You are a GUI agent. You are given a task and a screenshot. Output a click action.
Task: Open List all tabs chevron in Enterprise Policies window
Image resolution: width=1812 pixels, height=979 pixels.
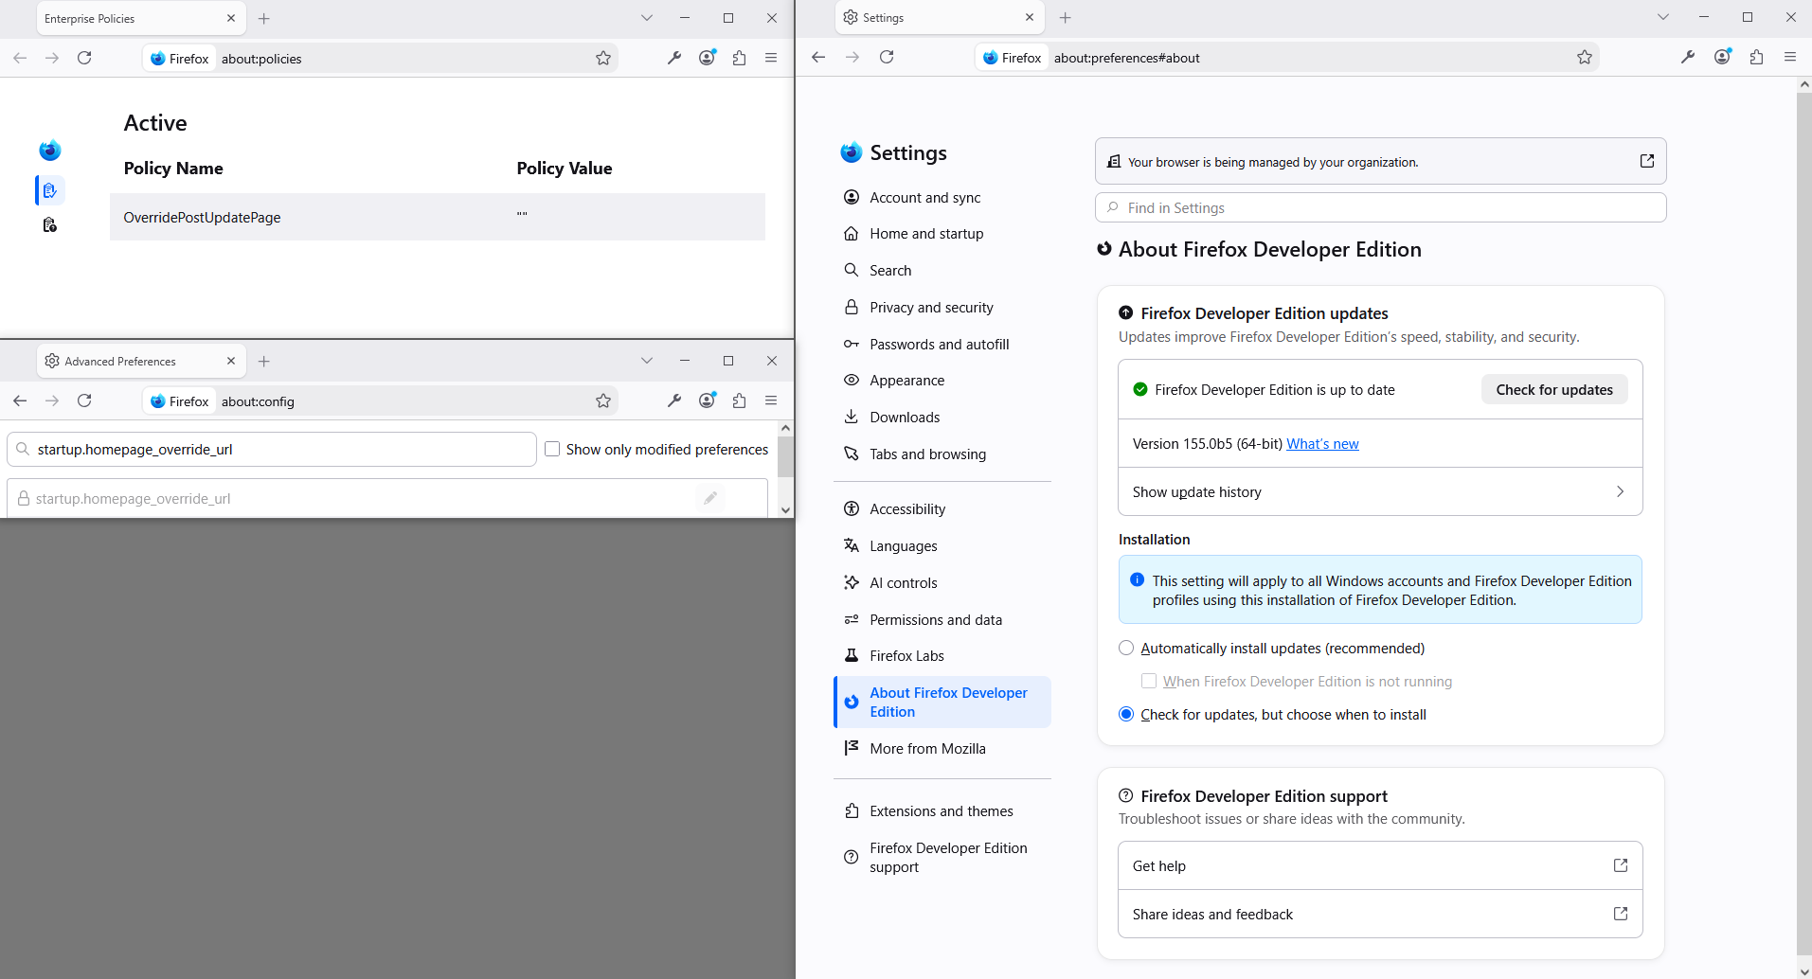[x=647, y=18]
